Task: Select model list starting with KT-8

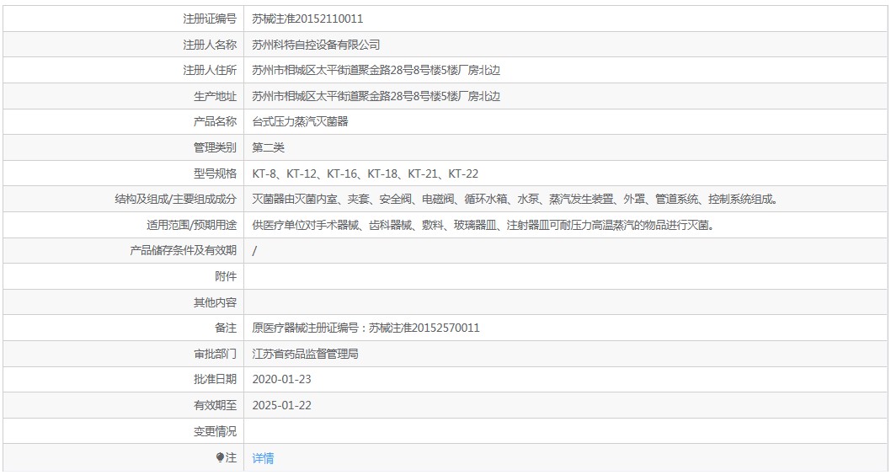Action: (365, 173)
